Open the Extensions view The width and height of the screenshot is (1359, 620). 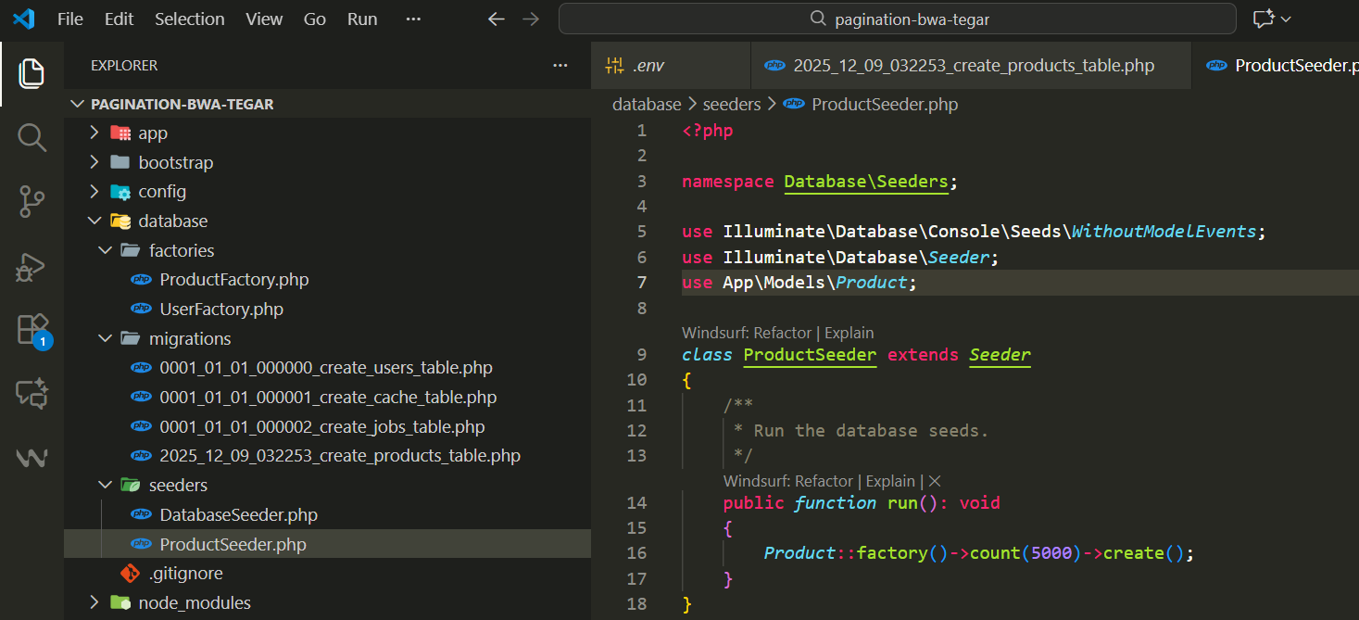pos(31,330)
